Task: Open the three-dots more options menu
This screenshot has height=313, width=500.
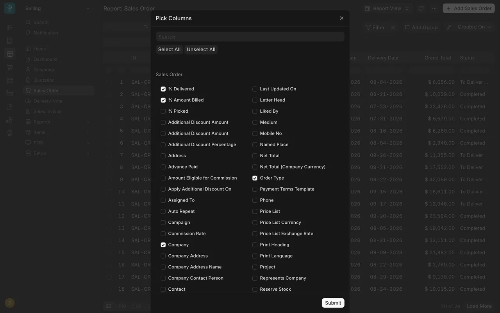Action: [x=434, y=8]
